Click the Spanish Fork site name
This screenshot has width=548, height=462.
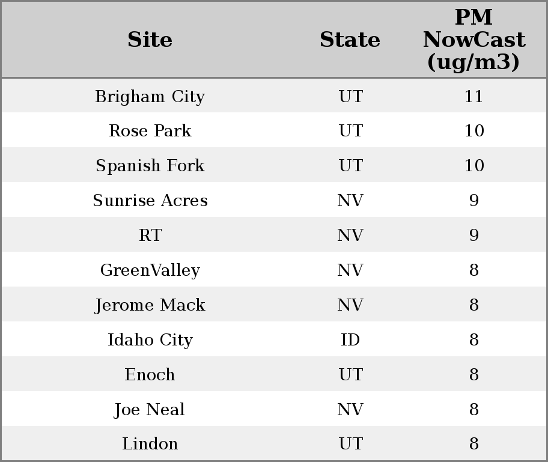point(150,166)
